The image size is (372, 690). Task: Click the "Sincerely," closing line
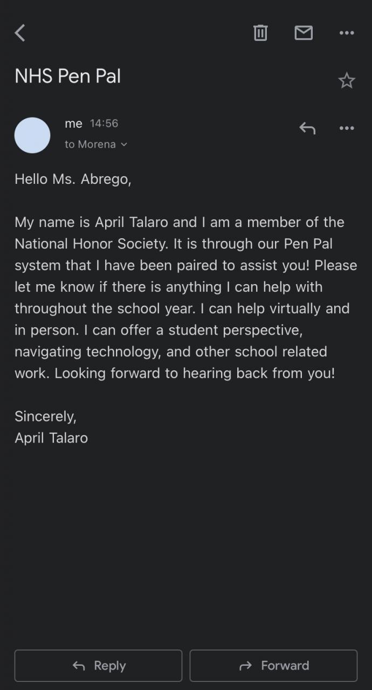pos(45,416)
